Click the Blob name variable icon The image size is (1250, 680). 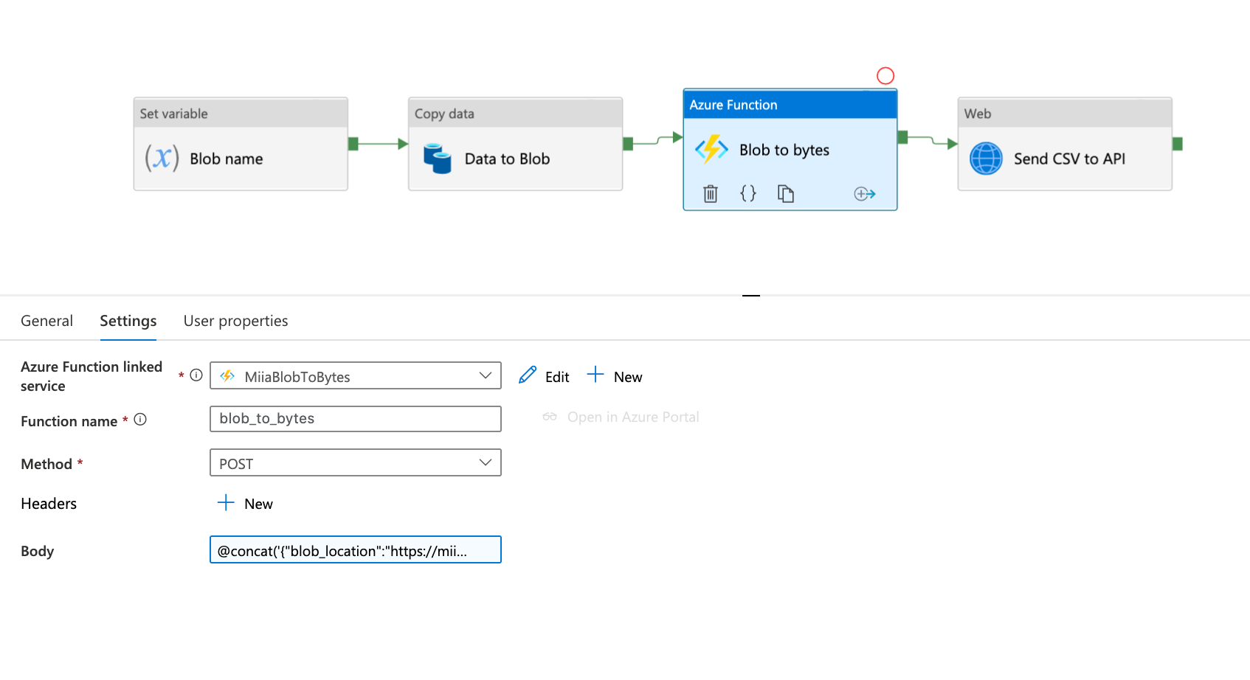(x=162, y=159)
